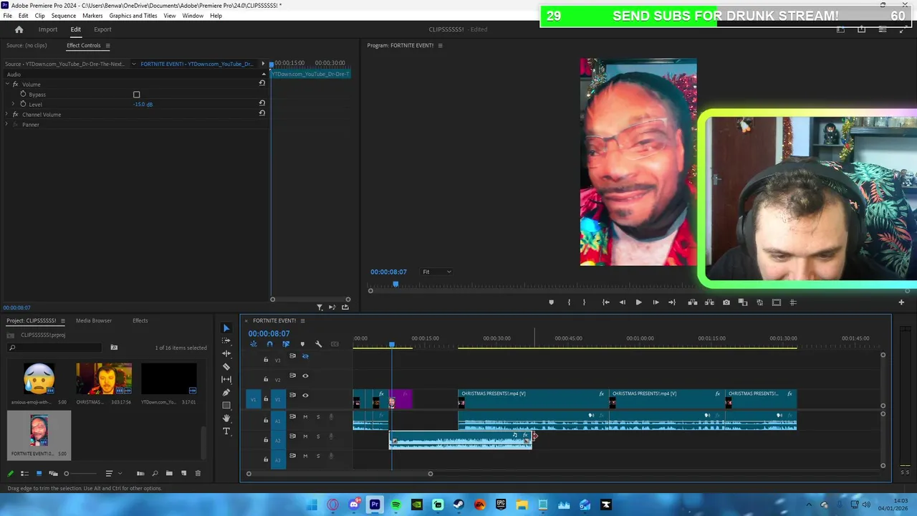Toggle Linked Selection in timeline
Image resolution: width=917 pixels, height=516 pixels.
[286, 344]
